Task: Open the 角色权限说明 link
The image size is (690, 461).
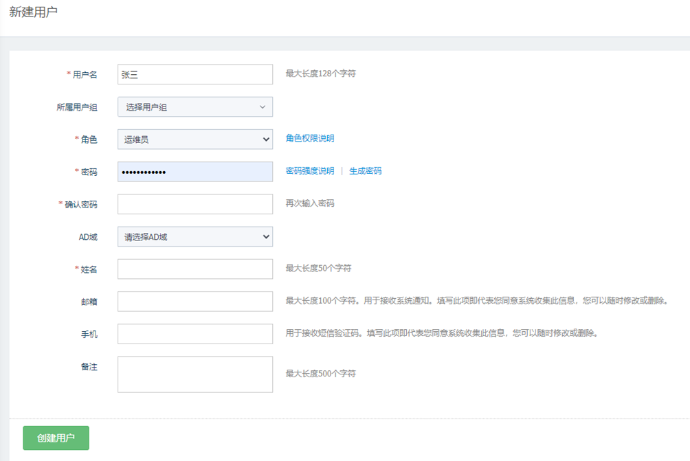Action: (x=310, y=139)
